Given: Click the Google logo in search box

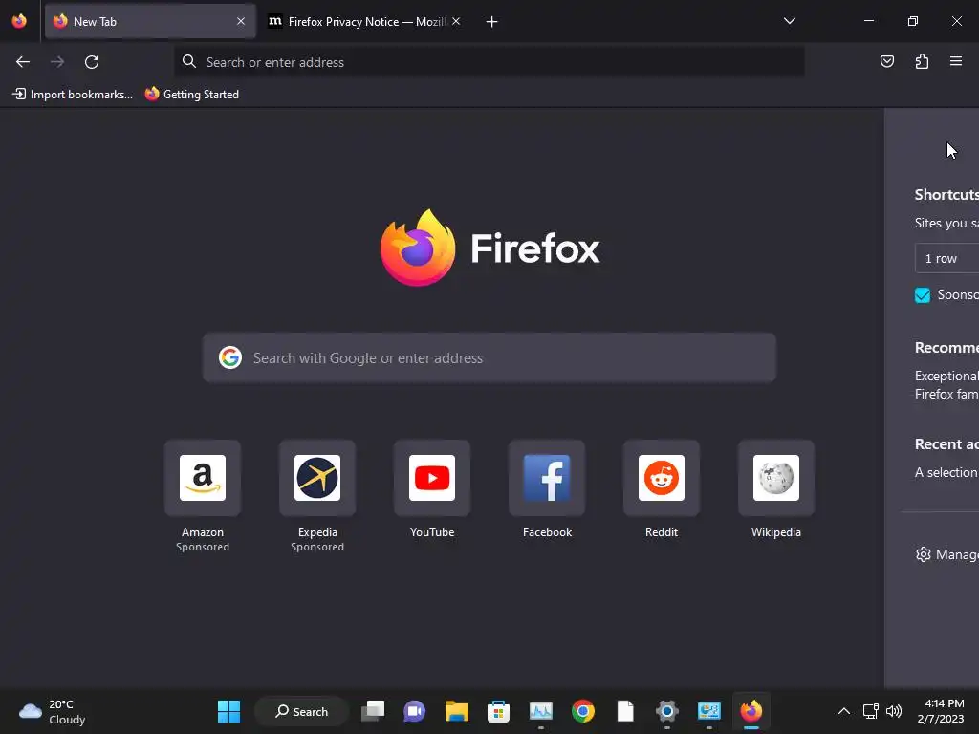Looking at the screenshot, I should tap(230, 357).
